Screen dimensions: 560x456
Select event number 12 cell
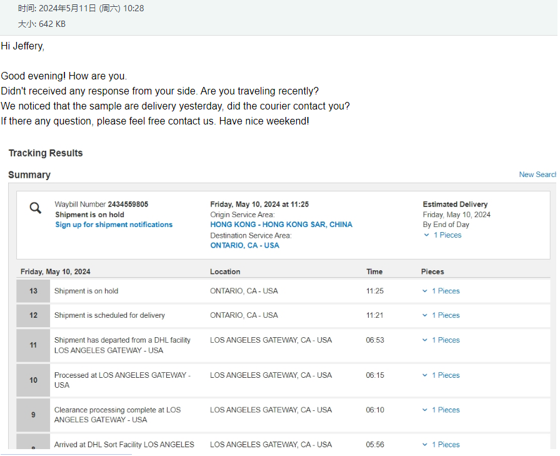[33, 315]
